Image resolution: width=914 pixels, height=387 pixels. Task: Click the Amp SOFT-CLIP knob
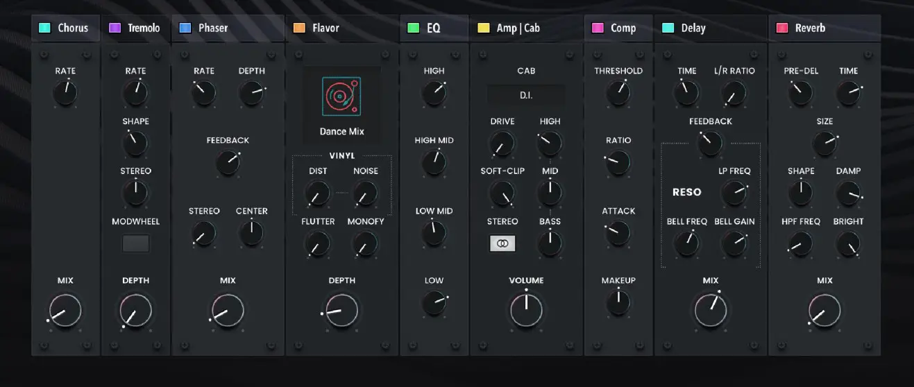(x=502, y=193)
